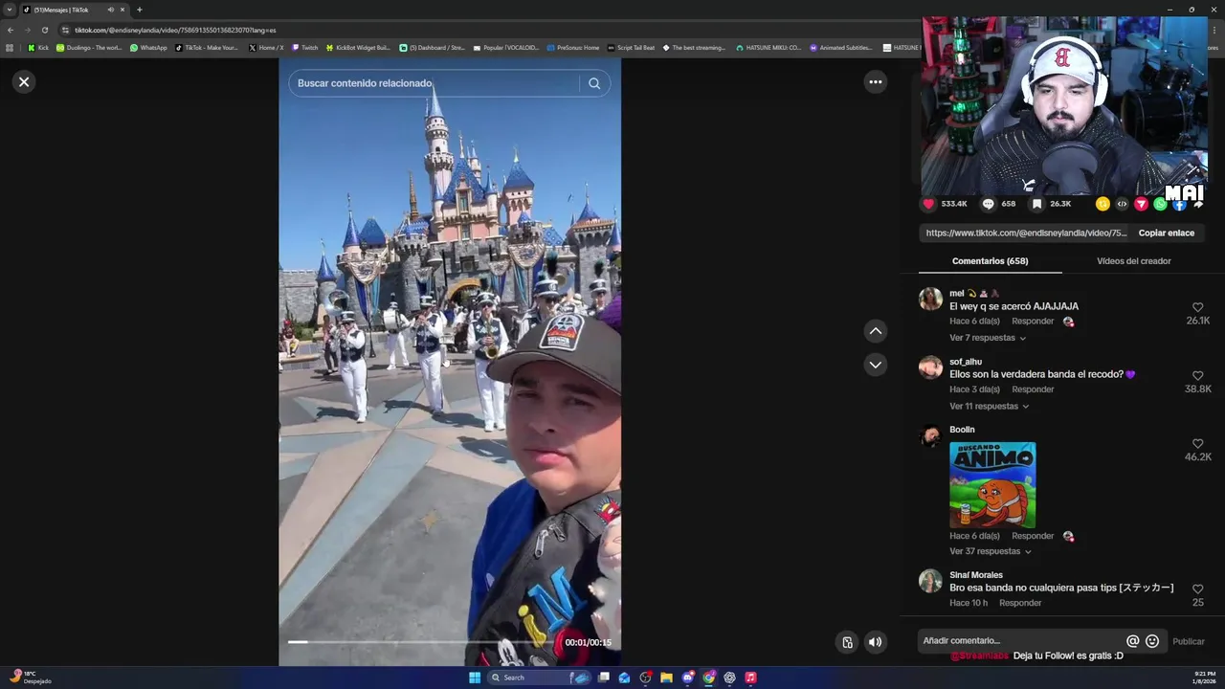Open the three-dots more options menu

click(x=875, y=81)
